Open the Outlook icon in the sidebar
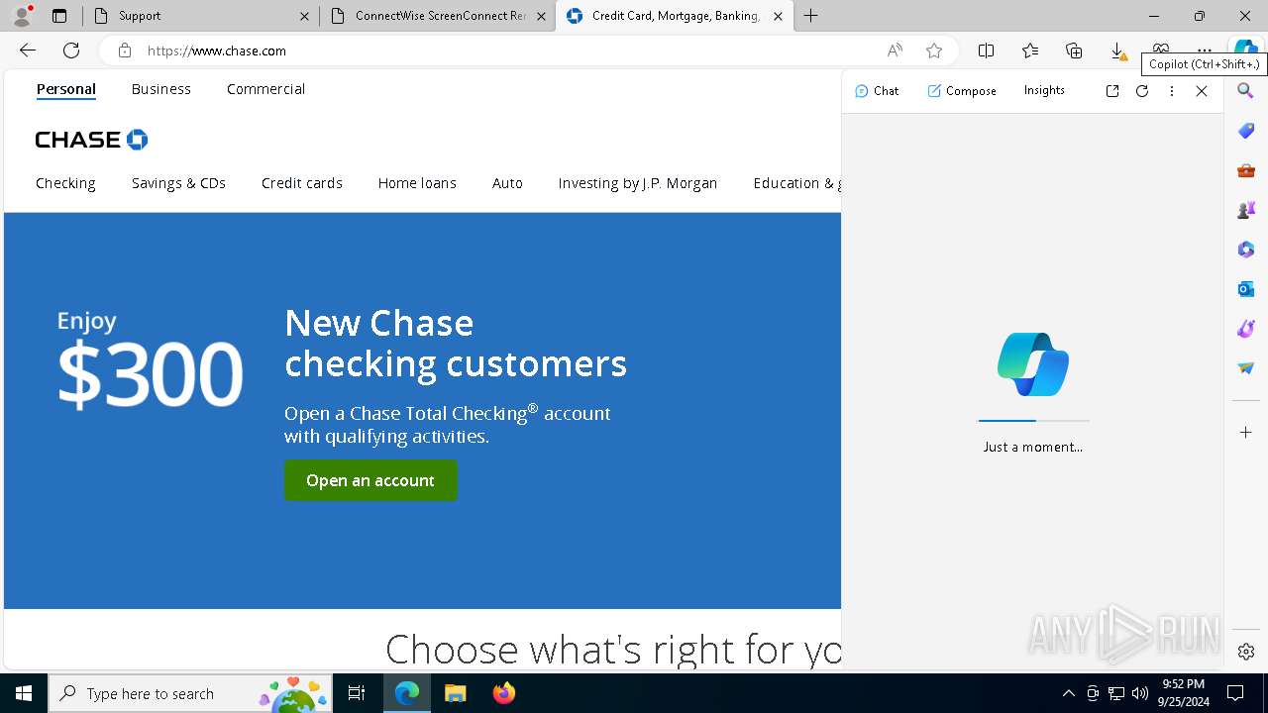1268x713 pixels. (x=1246, y=289)
